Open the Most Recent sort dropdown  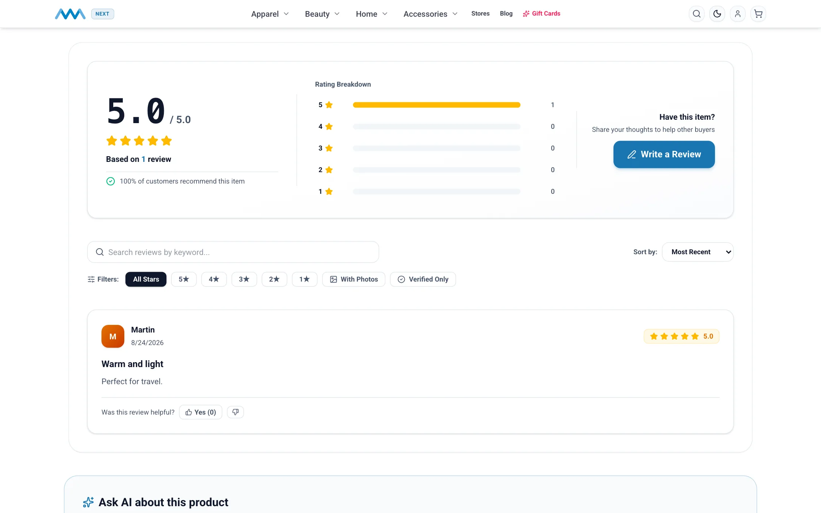pyautogui.click(x=698, y=252)
